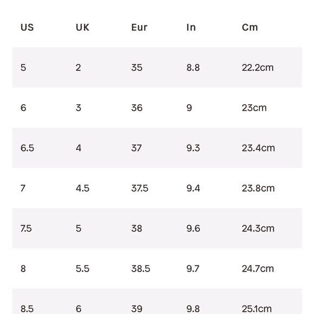314x314 pixels.
Task: Select the Eur 37.5 cell
Action: click(x=140, y=188)
